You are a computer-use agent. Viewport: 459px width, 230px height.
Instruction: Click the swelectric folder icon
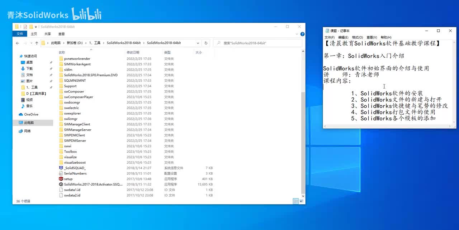pos(61,108)
